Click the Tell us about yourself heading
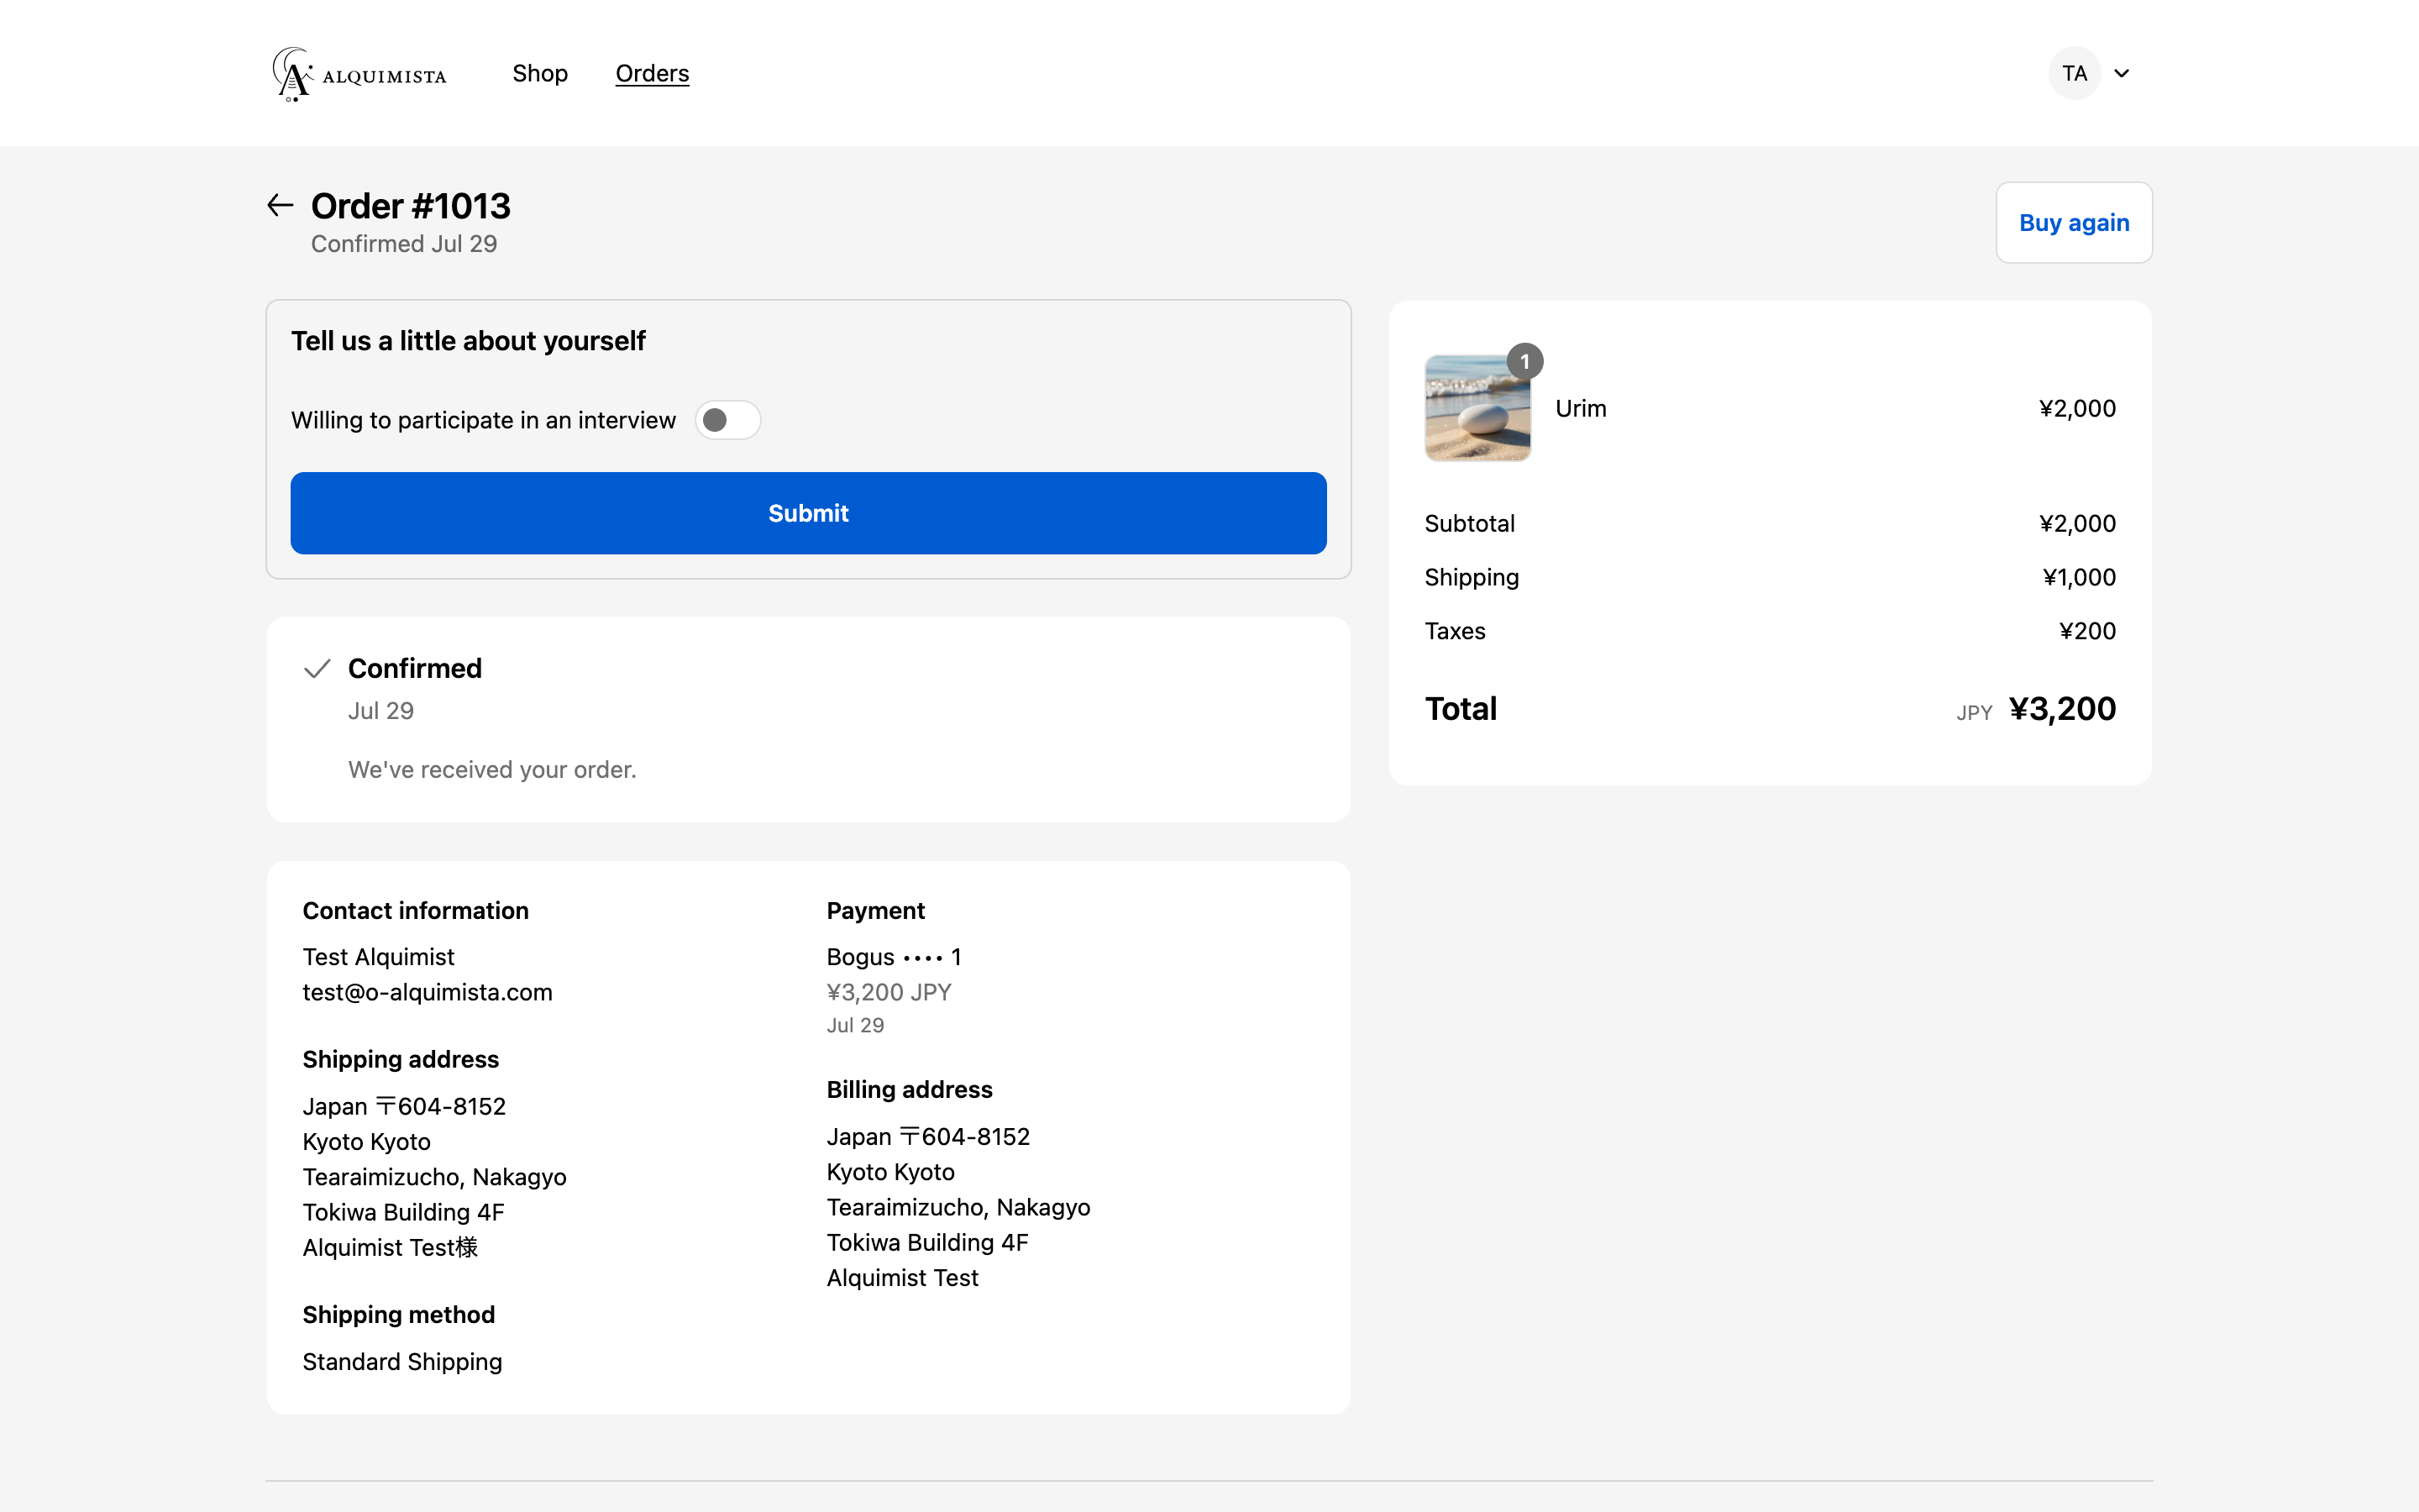 468,341
